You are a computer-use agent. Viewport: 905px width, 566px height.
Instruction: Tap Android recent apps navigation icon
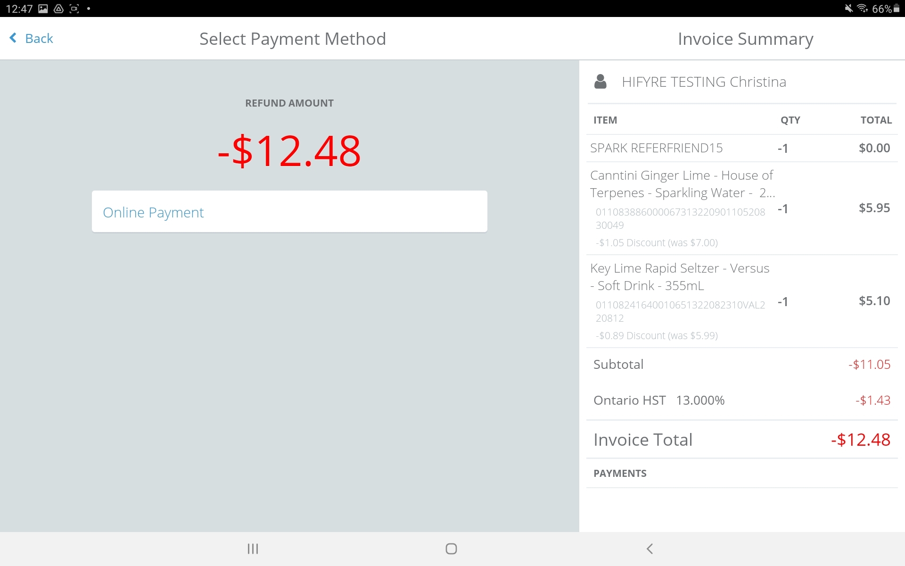tap(253, 549)
